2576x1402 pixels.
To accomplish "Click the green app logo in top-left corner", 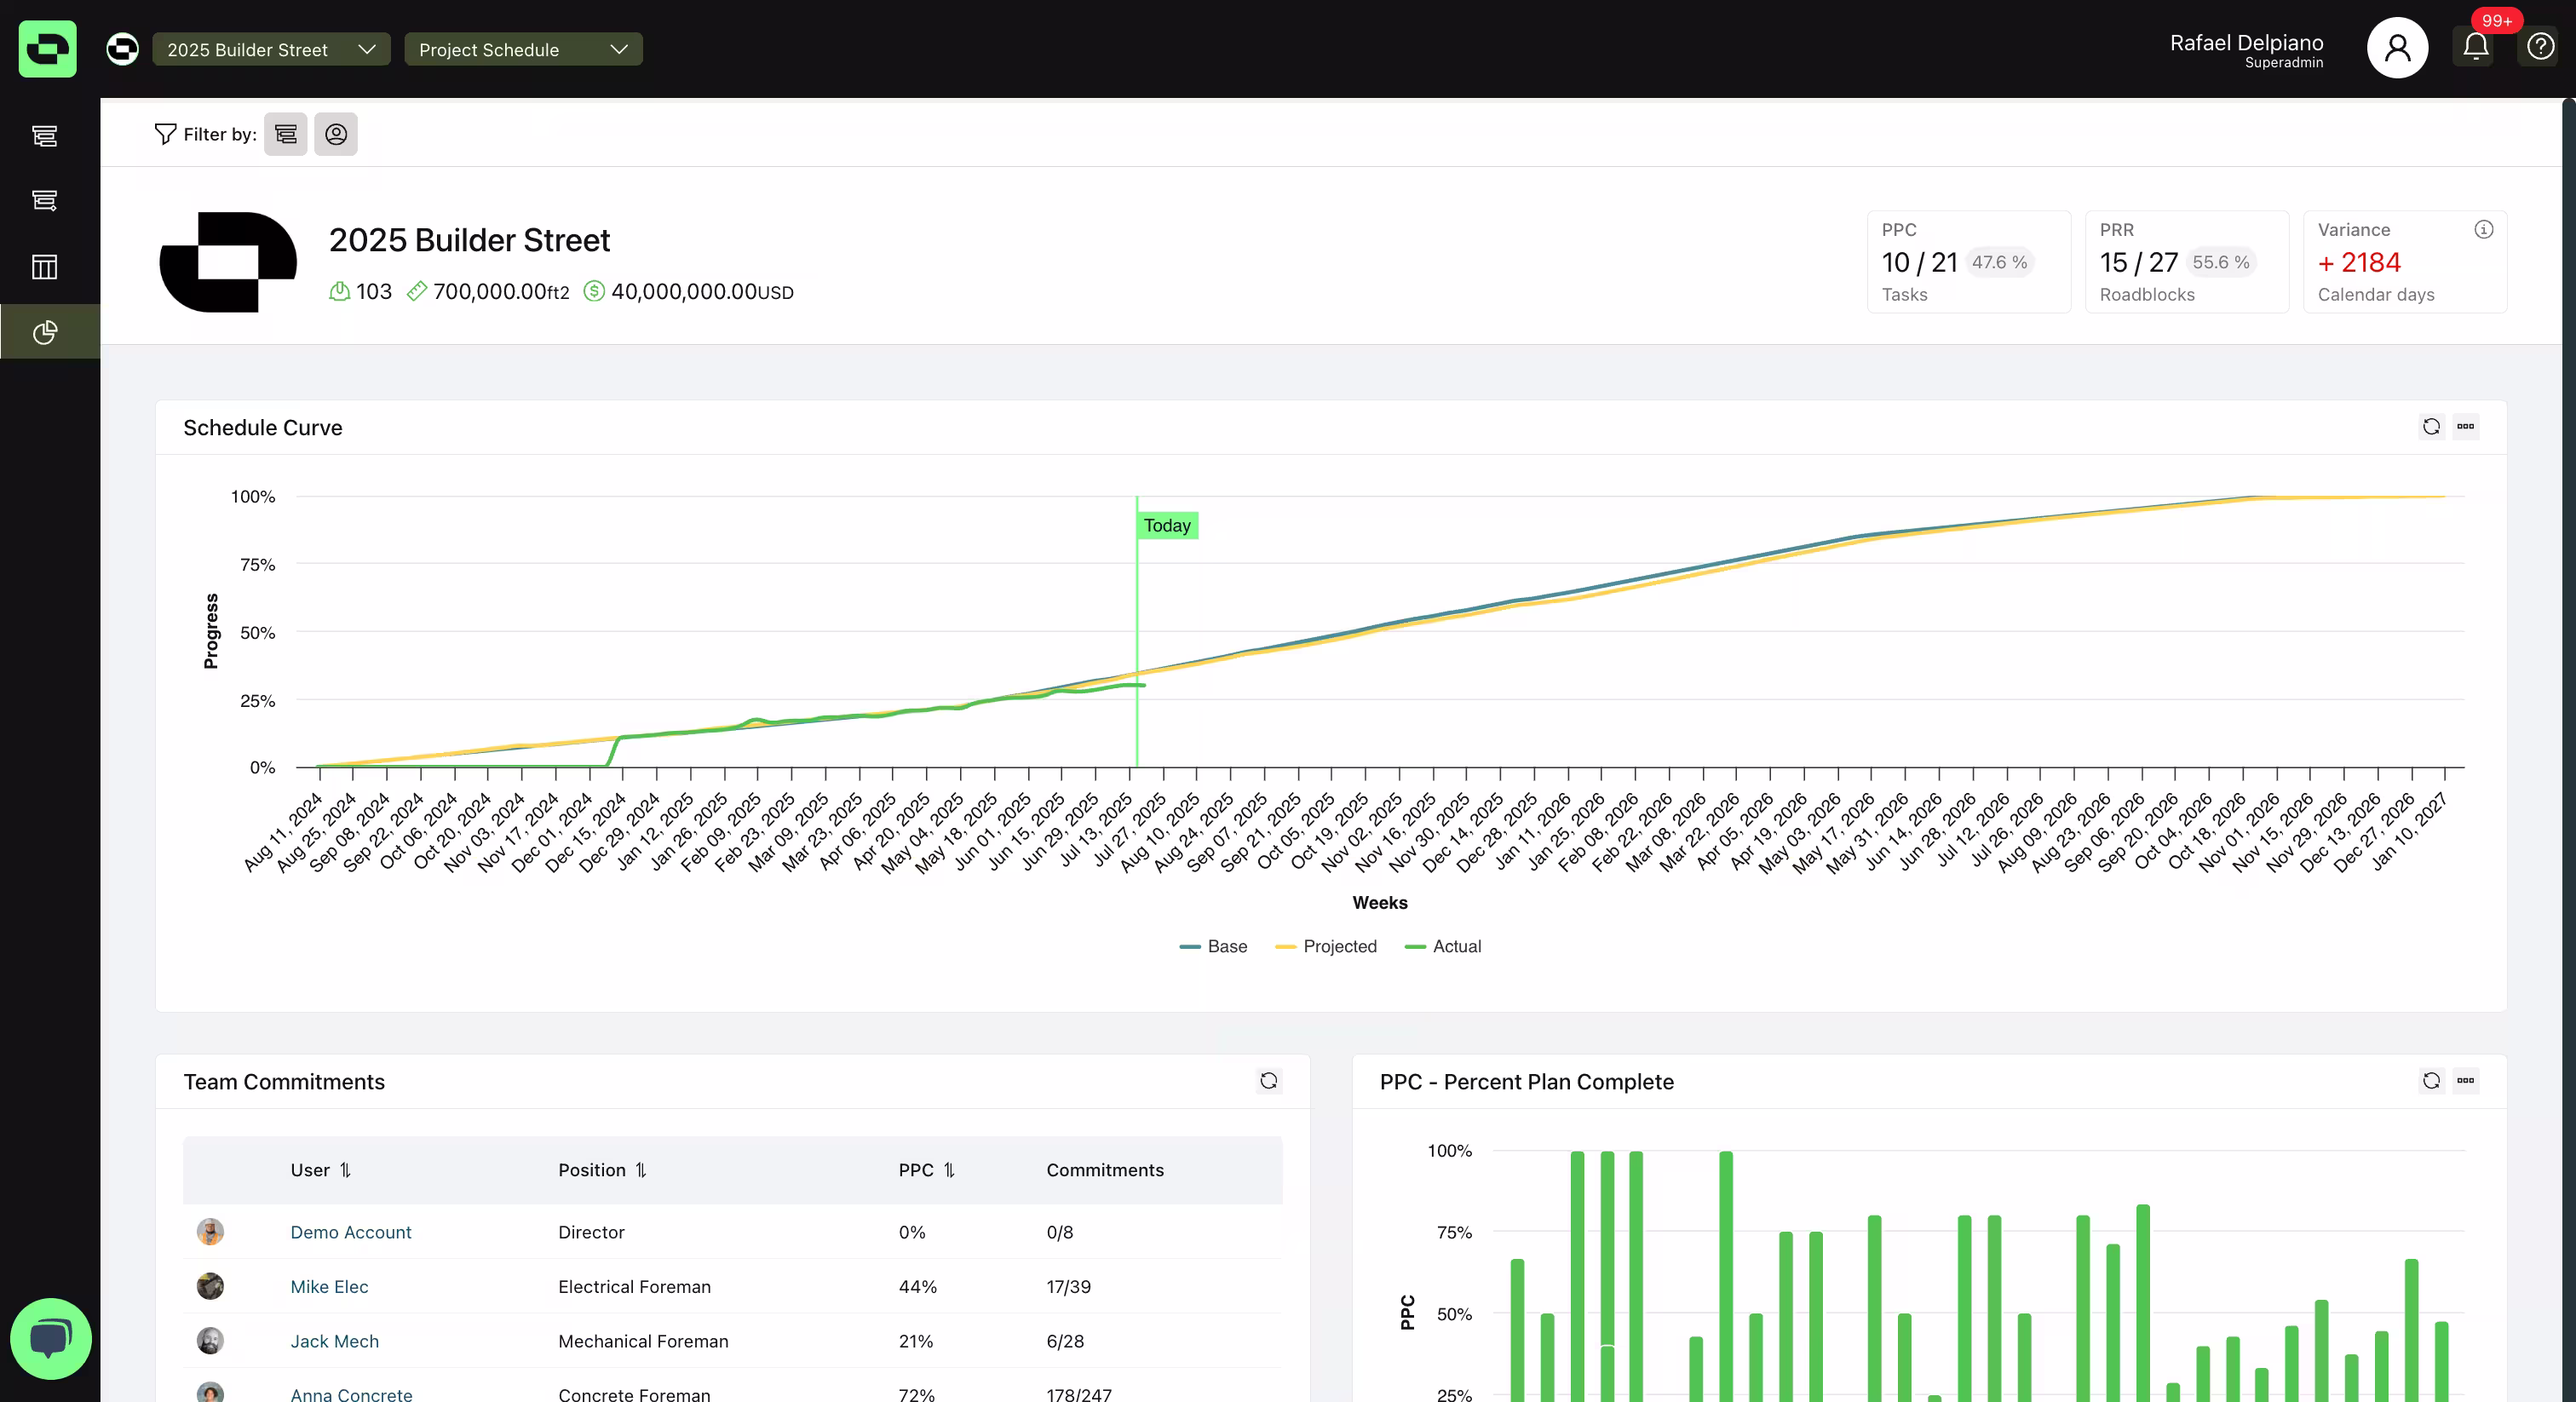I will click(47, 48).
